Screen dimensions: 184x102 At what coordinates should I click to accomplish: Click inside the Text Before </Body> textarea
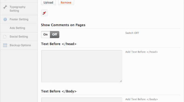tap(82, 100)
